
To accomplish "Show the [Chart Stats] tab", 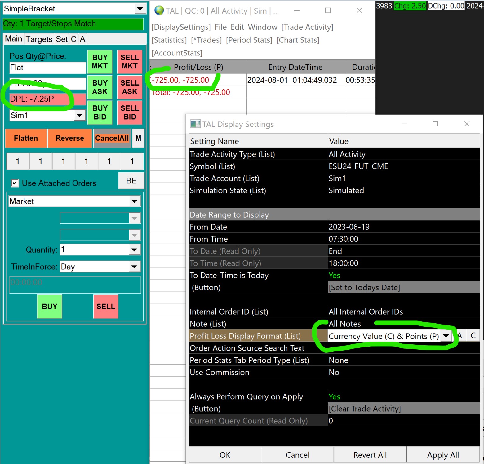I will pyautogui.click(x=298, y=40).
